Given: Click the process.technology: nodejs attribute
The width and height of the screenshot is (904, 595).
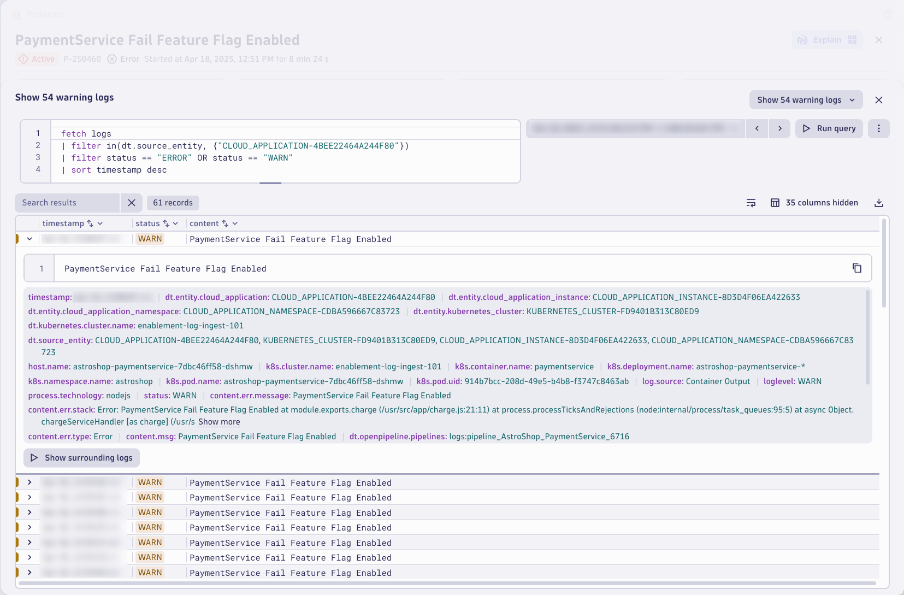Looking at the screenshot, I should (79, 396).
